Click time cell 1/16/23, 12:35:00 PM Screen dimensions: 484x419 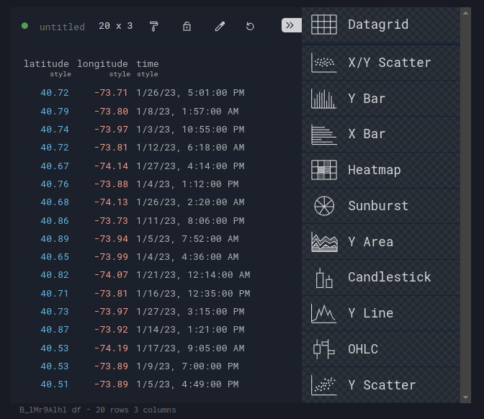(x=193, y=294)
